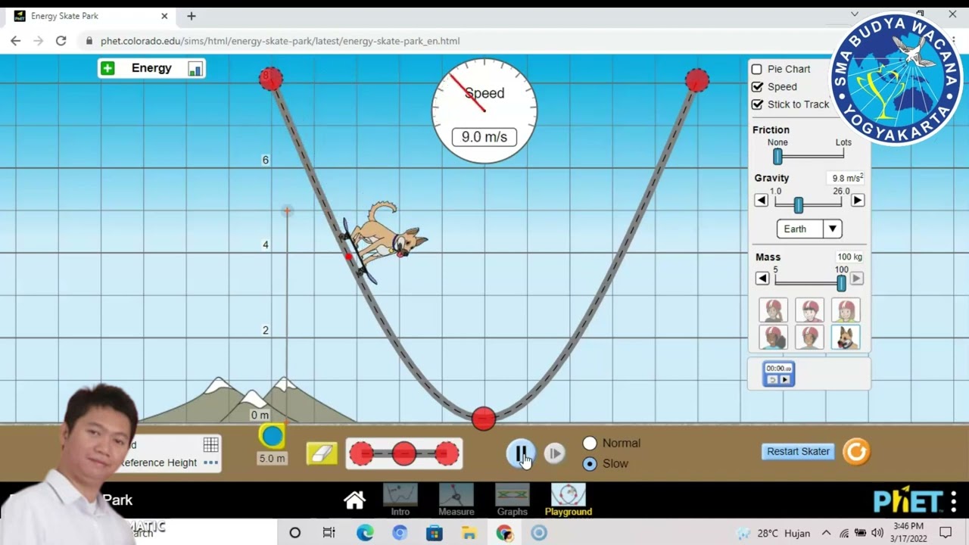Image resolution: width=969 pixels, height=545 pixels.
Task: Show hidden system tray icons
Action: pyautogui.click(x=826, y=533)
